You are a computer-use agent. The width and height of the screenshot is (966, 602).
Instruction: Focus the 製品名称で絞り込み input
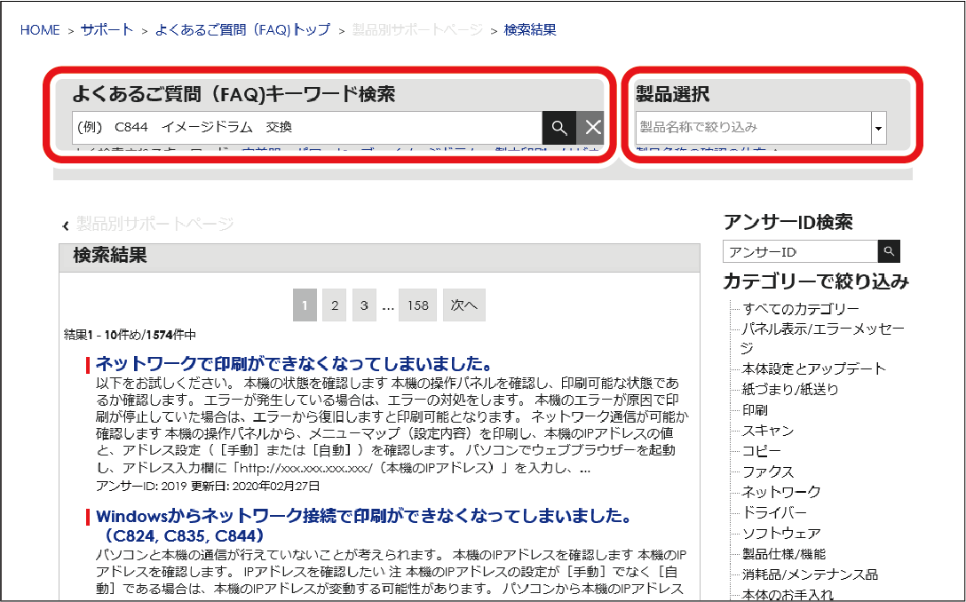coord(753,128)
